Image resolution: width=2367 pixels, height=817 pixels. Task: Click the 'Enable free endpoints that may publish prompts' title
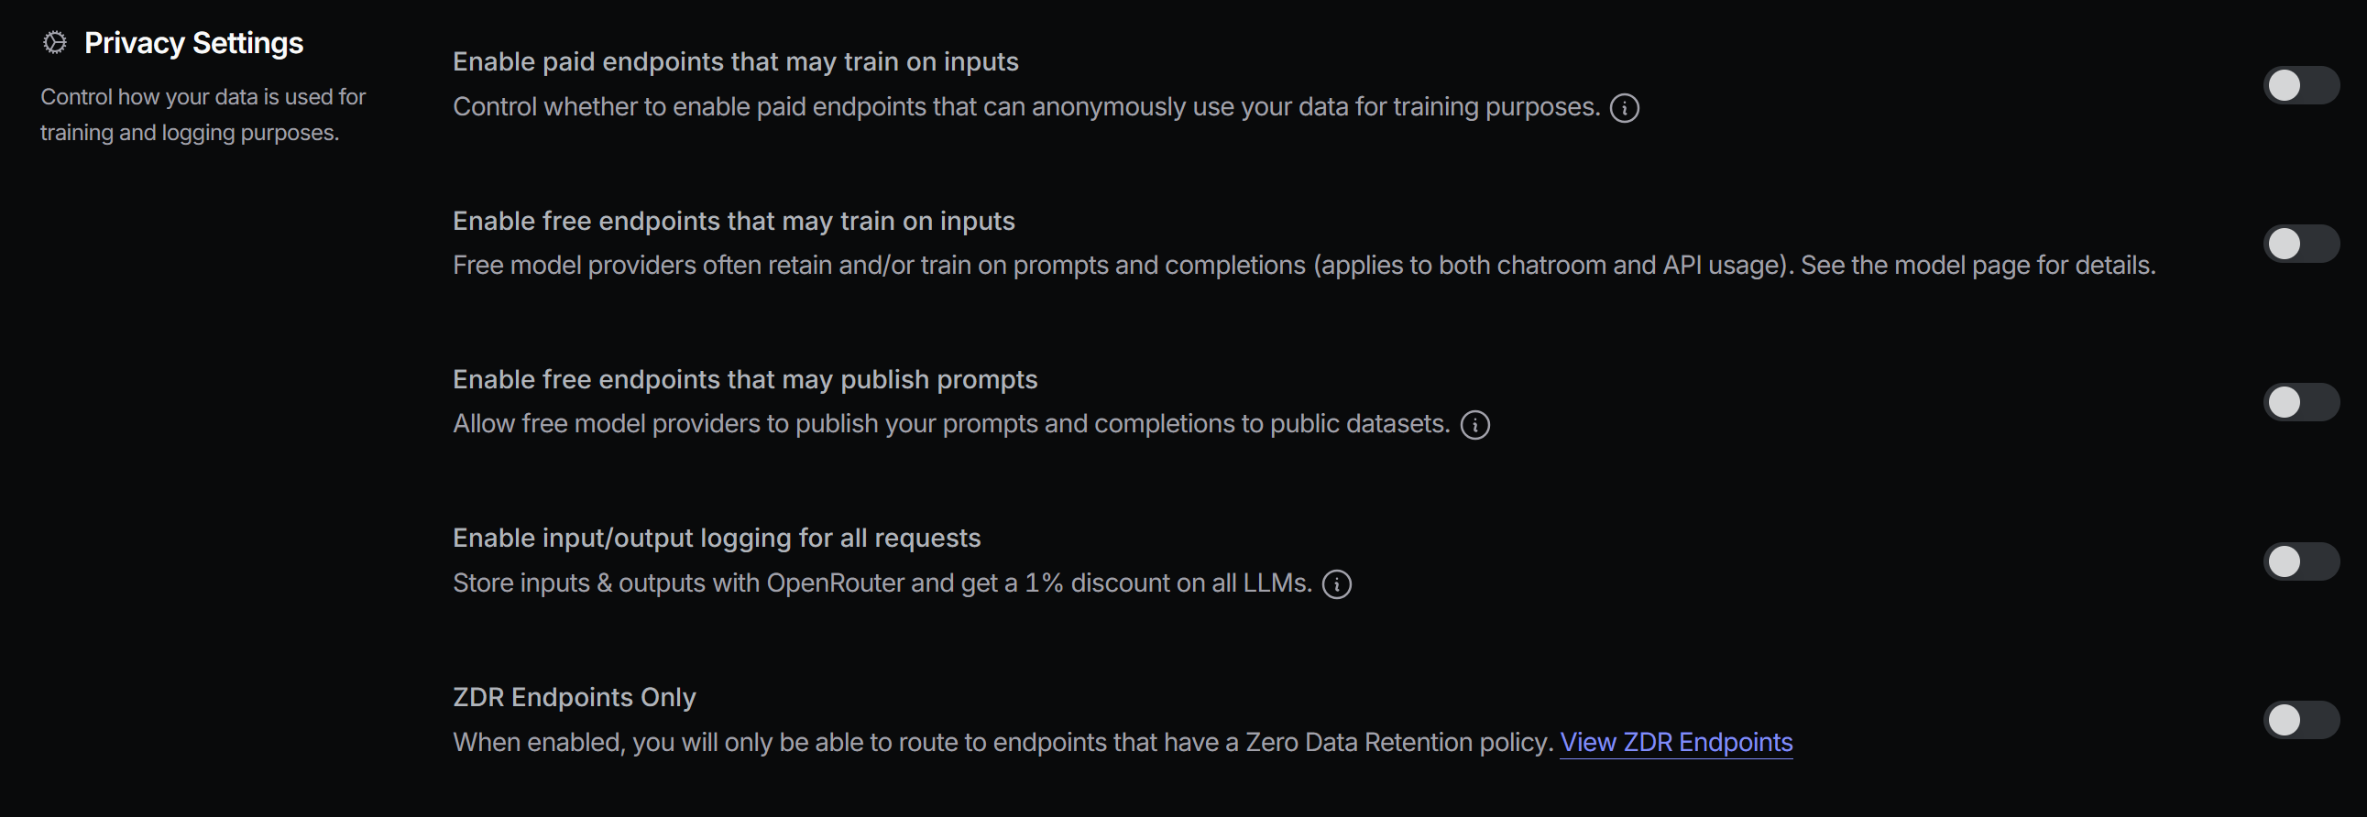point(744,379)
